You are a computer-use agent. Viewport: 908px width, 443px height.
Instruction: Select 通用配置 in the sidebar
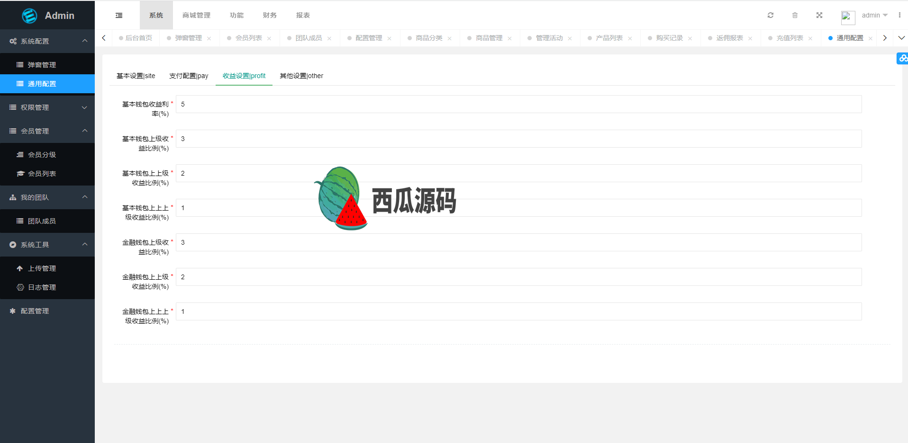click(47, 84)
